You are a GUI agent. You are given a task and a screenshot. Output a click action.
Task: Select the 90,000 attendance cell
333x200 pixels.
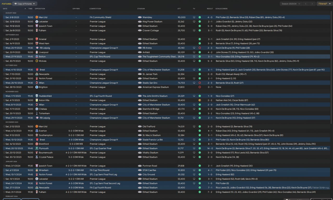181,17
